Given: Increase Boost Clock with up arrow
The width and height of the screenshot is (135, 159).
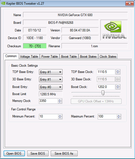Looking at the screenshot, I should pos(118,86).
